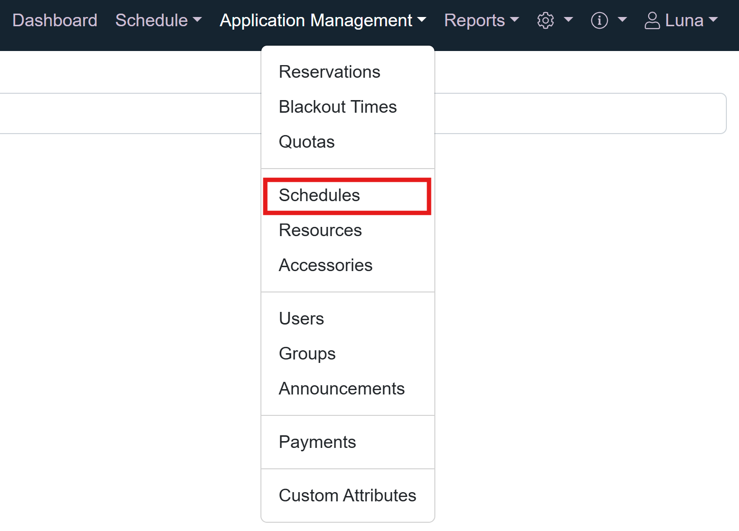Open the Luna account dropdown

pos(685,20)
